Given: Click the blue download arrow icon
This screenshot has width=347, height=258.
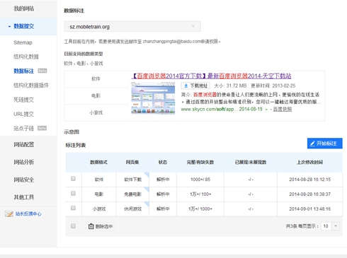Looking at the screenshot, I should click(186, 86).
